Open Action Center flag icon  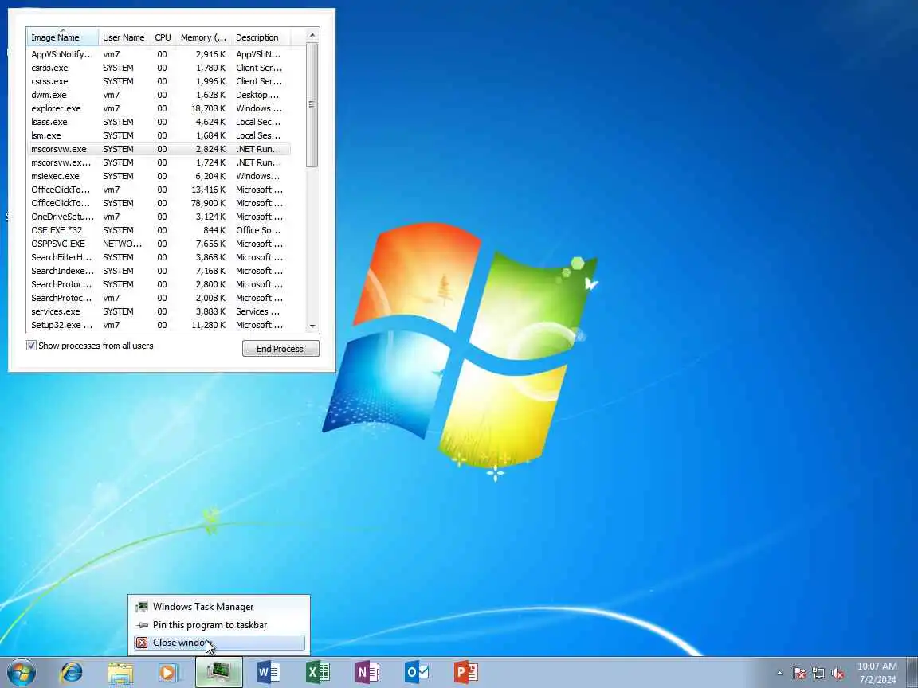798,674
